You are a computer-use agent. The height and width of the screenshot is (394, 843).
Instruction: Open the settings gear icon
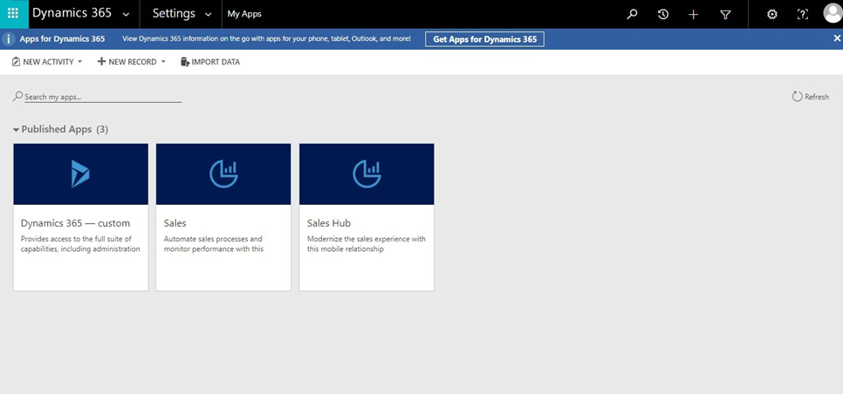click(771, 14)
